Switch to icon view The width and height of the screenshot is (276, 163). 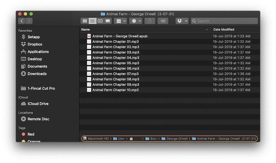85,21
